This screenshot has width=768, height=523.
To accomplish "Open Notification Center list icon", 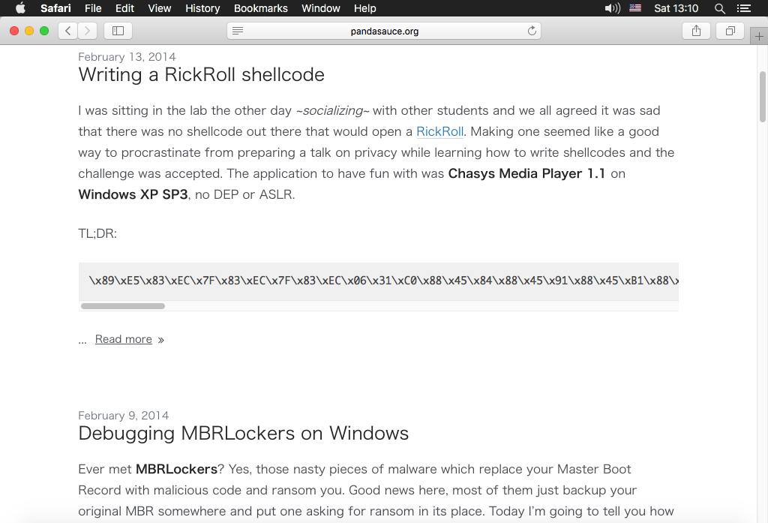I will (744, 8).
